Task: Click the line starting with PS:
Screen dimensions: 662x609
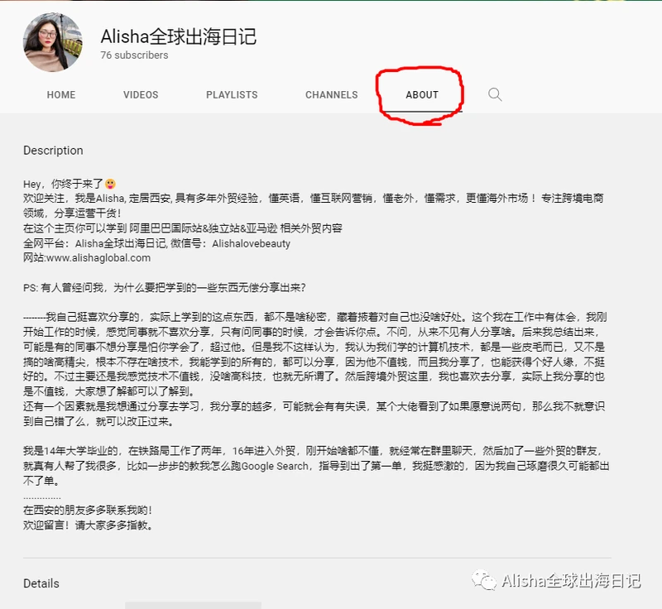Action: point(165,288)
